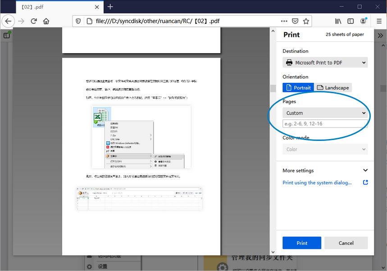This screenshot has width=387, height=271.
Task: Open the Destination printer dropdown
Action: (325, 63)
